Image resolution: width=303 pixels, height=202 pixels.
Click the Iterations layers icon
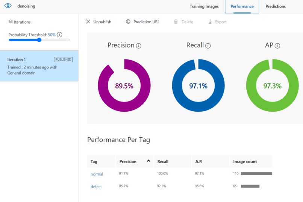tap(11, 22)
